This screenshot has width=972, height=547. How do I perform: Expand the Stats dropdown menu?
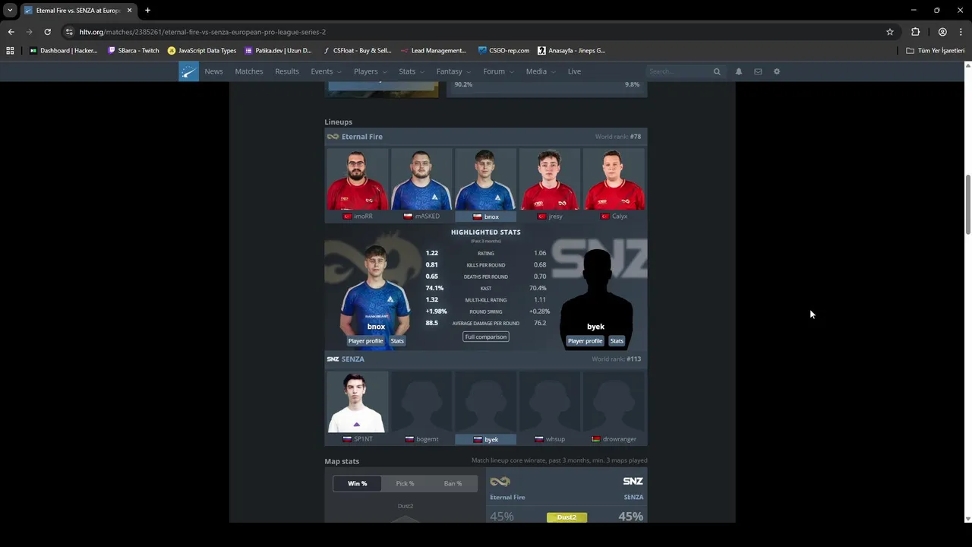coord(412,71)
